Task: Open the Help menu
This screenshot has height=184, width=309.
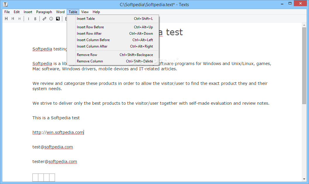Action: 96,12
